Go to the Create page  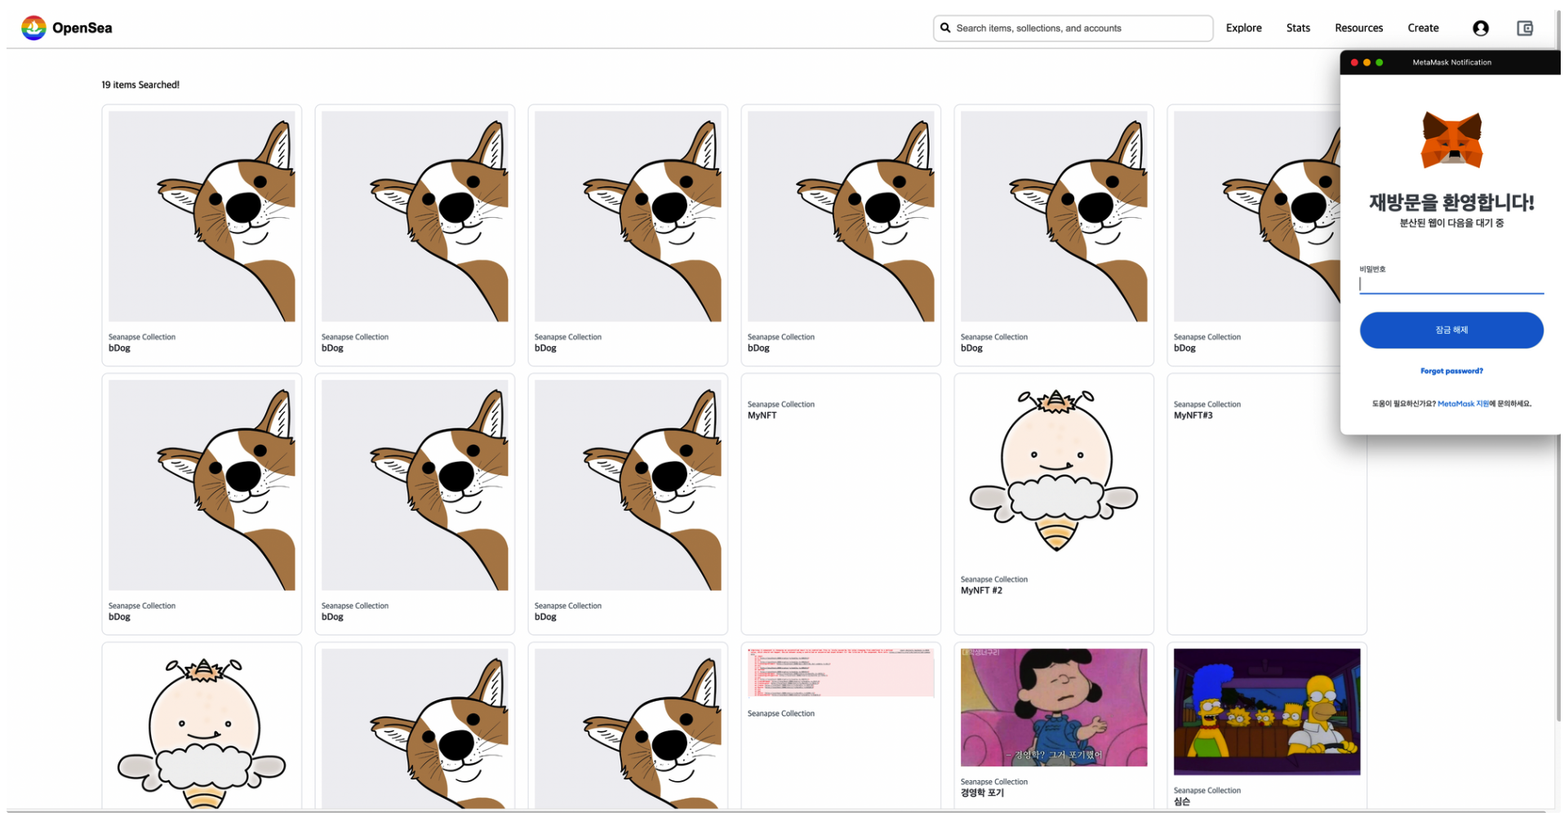pyautogui.click(x=1423, y=28)
